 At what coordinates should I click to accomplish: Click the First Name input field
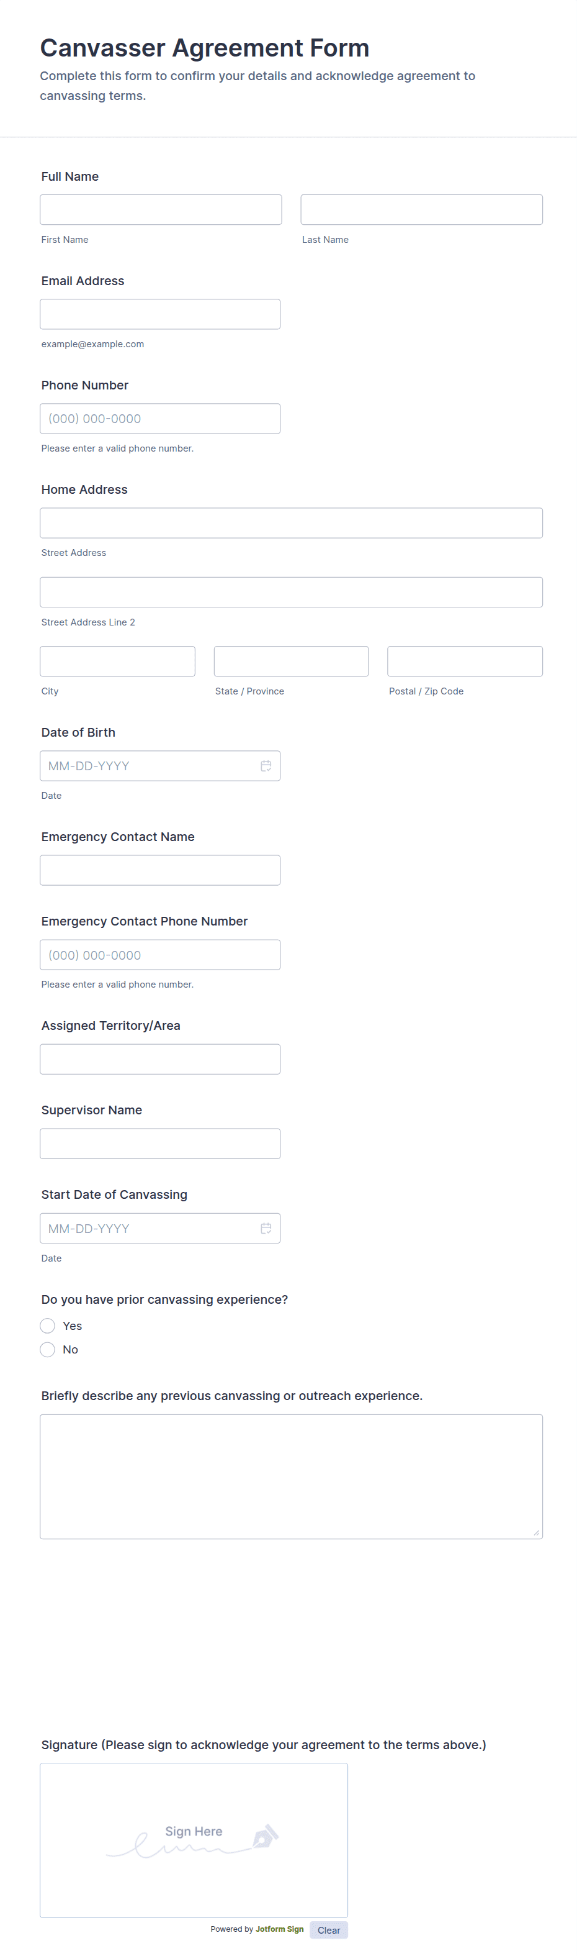pos(161,209)
